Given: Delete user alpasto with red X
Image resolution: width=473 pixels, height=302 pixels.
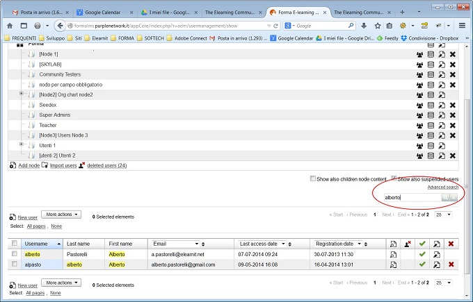Looking at the screenshot, I should tap(452, 265).
